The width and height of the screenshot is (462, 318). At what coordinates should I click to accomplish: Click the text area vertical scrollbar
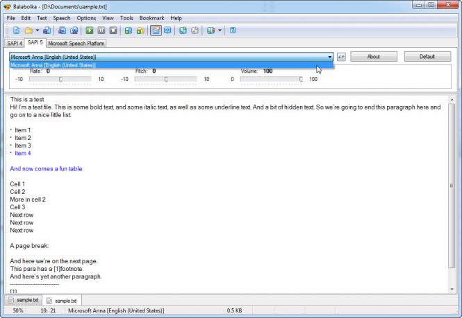(452, 194)
